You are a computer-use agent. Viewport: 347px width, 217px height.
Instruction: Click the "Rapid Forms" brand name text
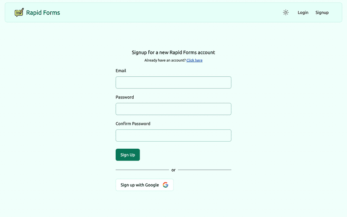point(43,13)
